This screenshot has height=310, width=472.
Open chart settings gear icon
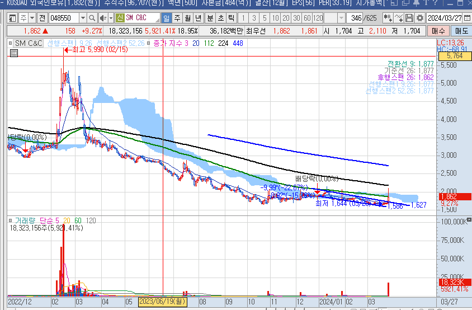tap(419, 18)
